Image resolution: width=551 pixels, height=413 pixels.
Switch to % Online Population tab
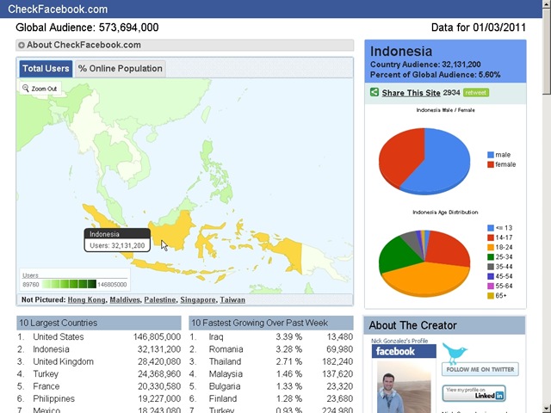(x=121, y=69)
